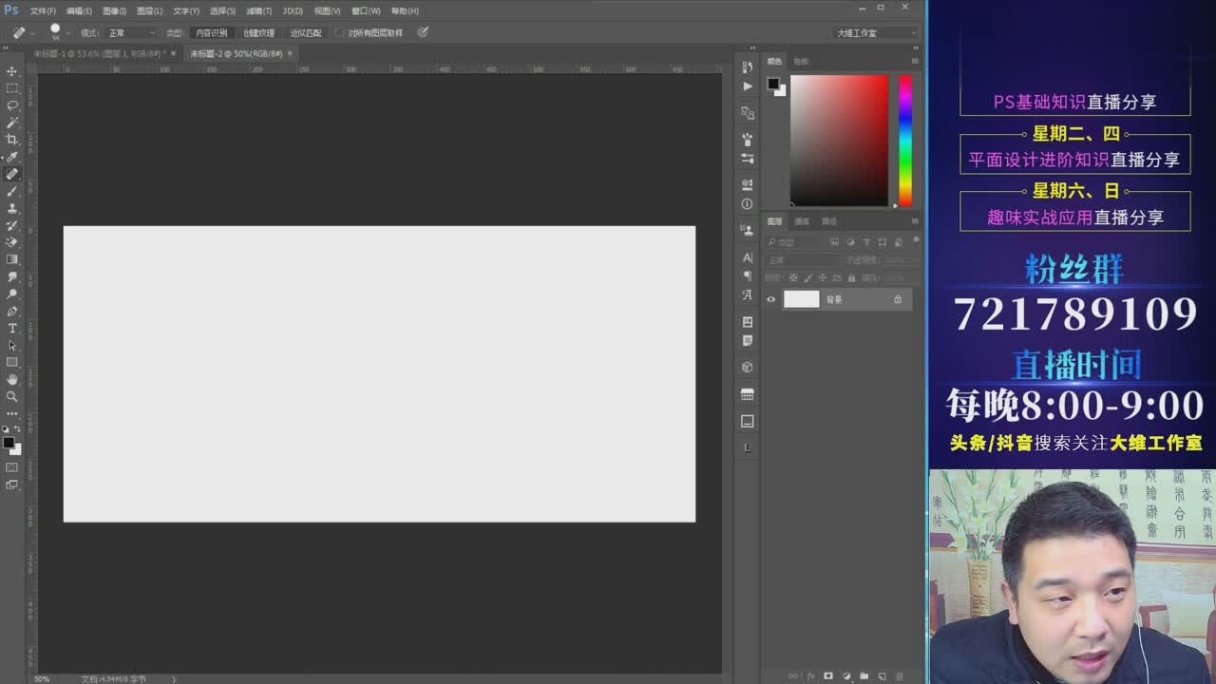Open the History panel icon
The width and height of the screenshot is (1216, 684).
pos(748,66)
